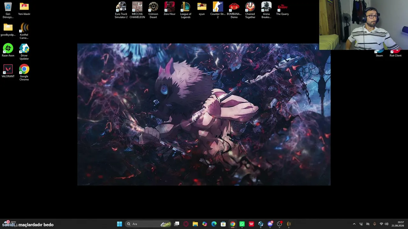Launch Opera browser from the taskbar
This screenshot has width=408, height=229.
click(x=186, y=224)
